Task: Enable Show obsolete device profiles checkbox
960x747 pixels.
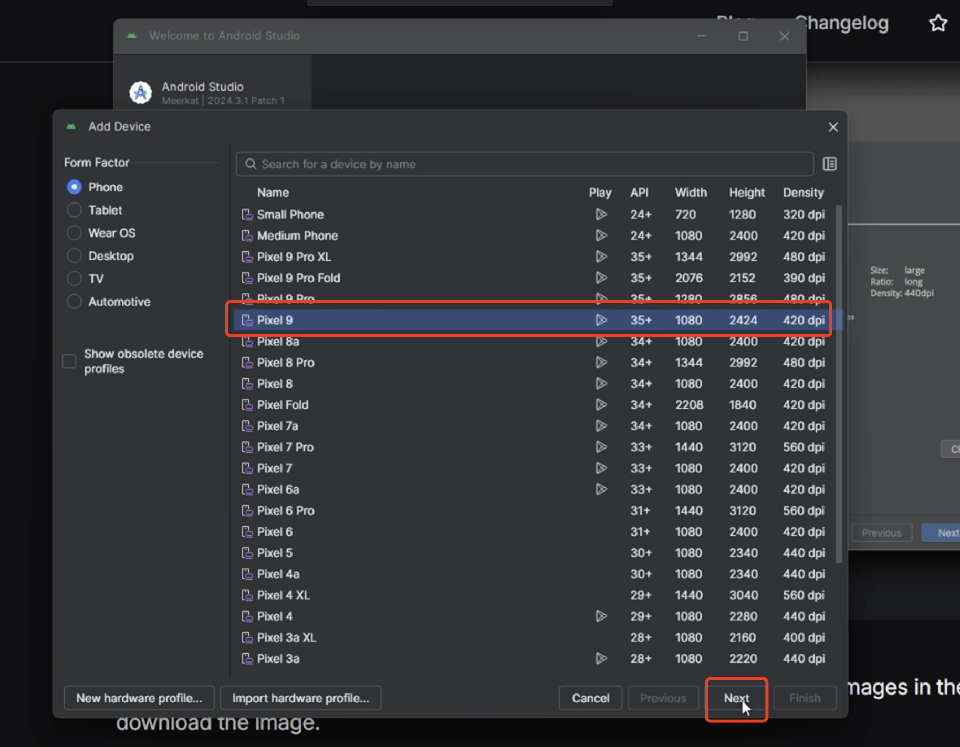Action: (x=69, y=361)
